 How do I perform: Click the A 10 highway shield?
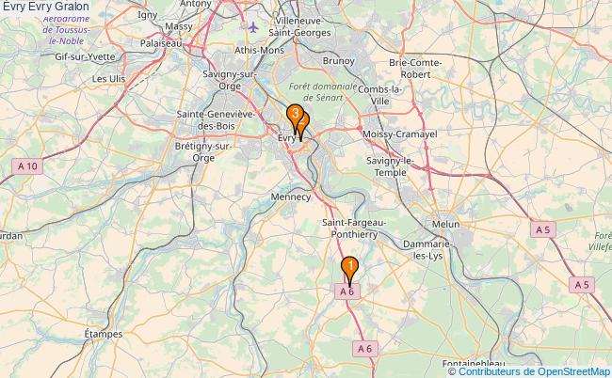(x=27, y=166)
